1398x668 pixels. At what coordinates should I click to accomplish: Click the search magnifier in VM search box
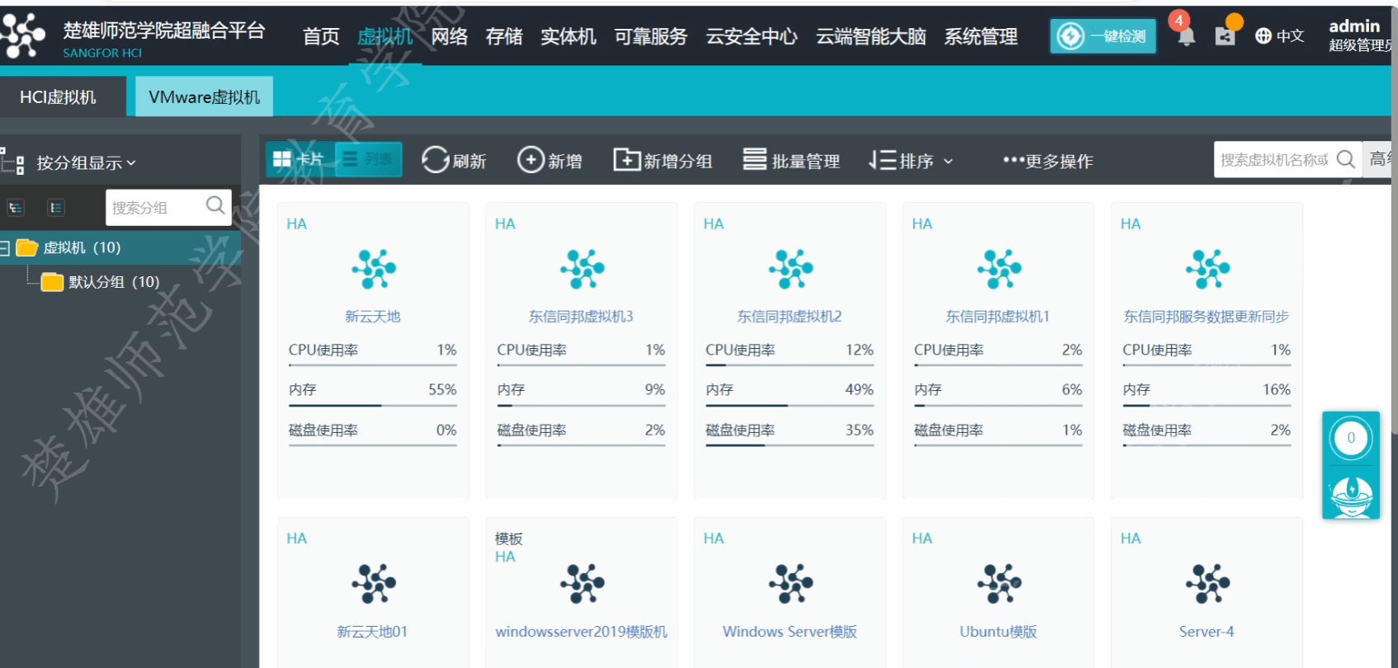click(1345, 159)
